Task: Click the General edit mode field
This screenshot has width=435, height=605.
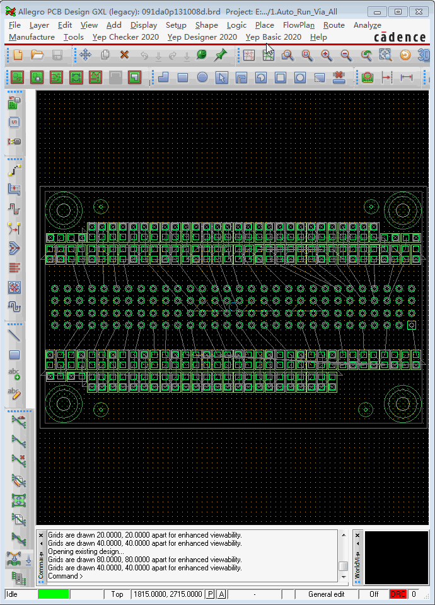Action: pyautogui.click(x=326, y=594)
